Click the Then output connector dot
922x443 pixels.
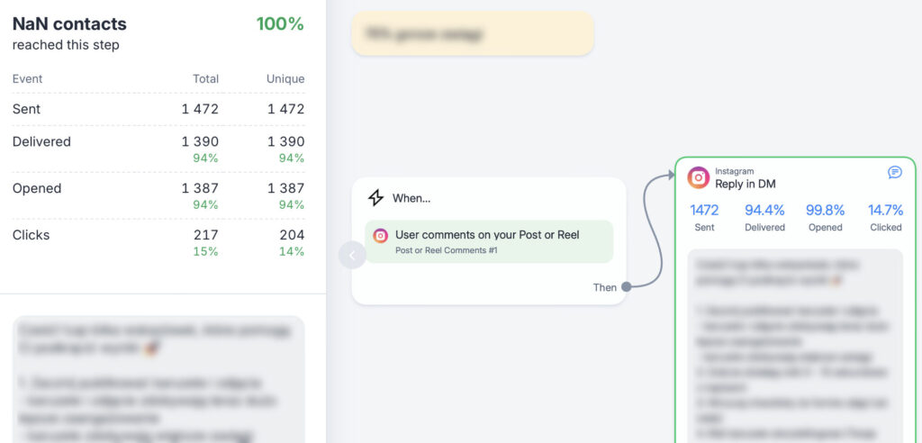click(627, 287)
